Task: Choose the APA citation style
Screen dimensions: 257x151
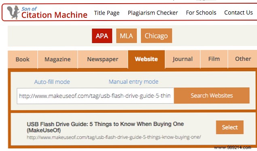Action: (x=102, y=36)
